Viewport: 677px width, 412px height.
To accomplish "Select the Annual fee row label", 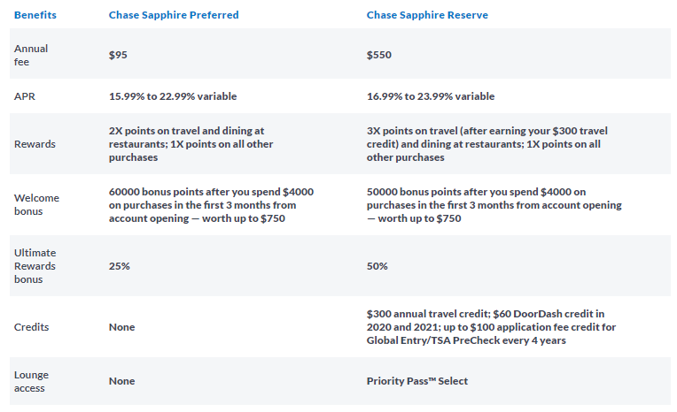I will click(x=31, y=54).
